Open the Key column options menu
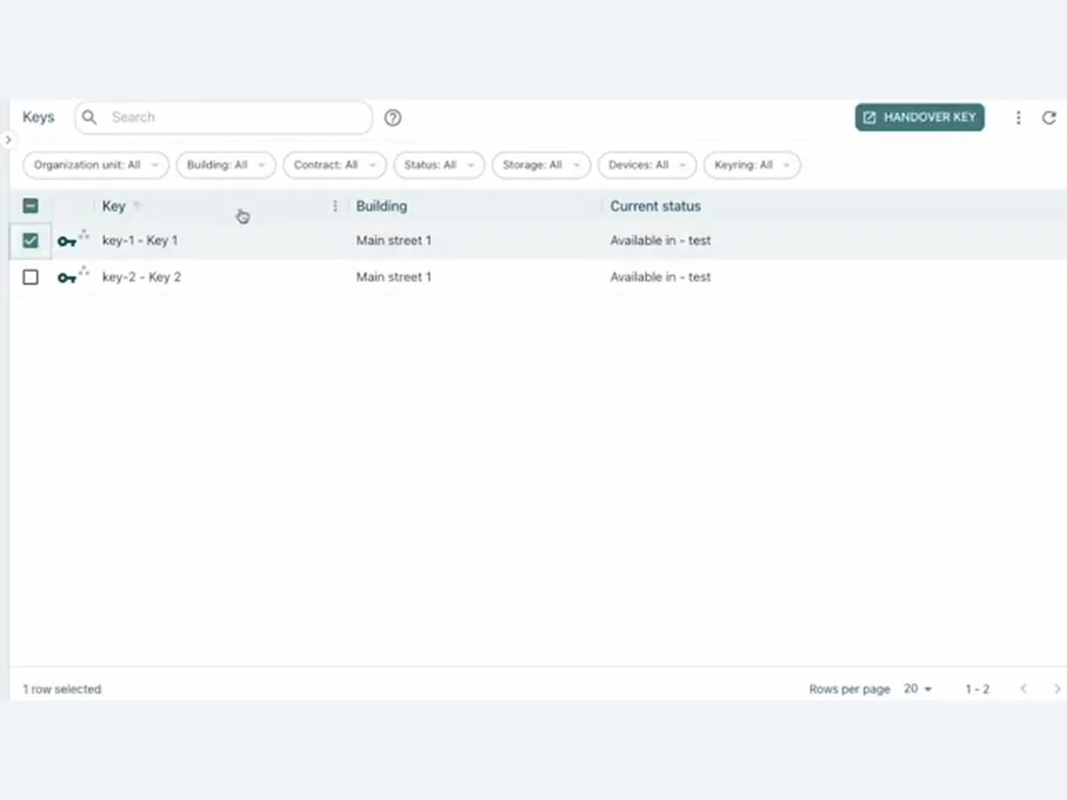Screen dimensions: 1067x800 335,206
